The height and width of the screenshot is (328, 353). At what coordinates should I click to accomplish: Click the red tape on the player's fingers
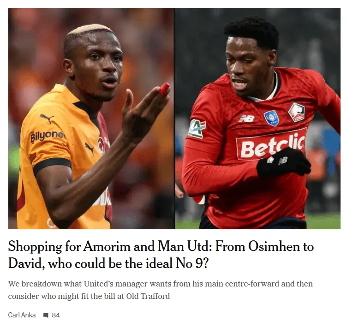tap(165, 89)
